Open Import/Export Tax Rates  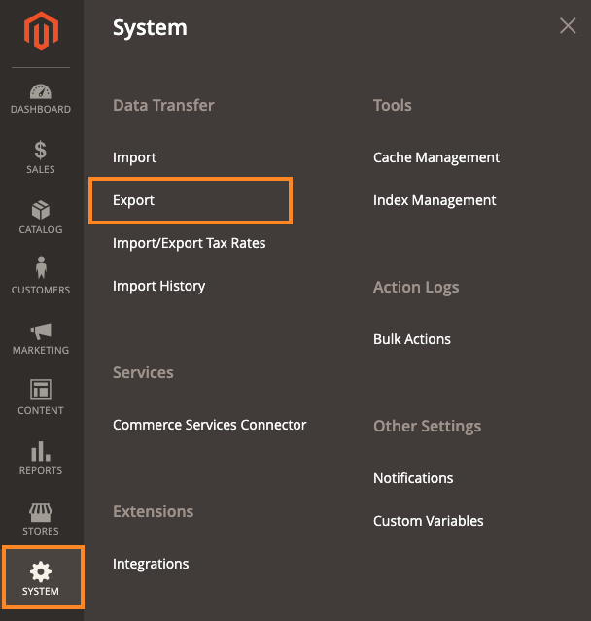coord(189,243)
